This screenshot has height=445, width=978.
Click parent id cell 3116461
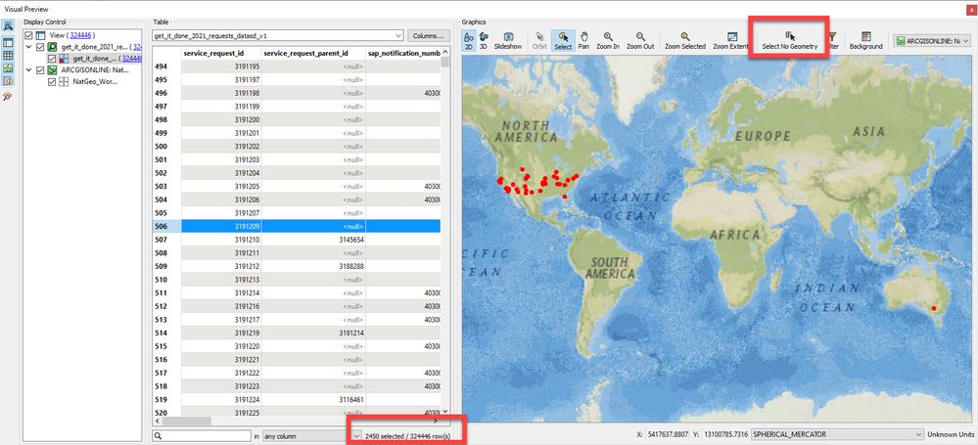tap(313, 399)
